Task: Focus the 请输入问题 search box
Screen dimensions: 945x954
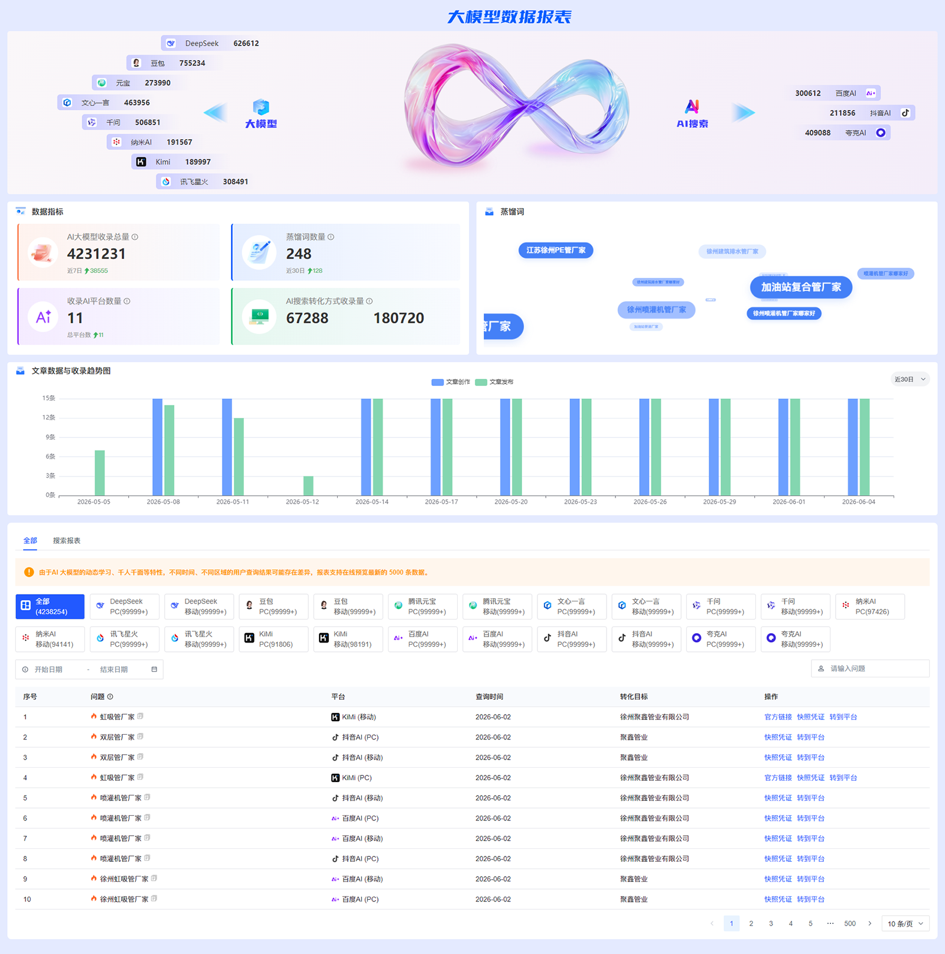Action: point(870,669)
